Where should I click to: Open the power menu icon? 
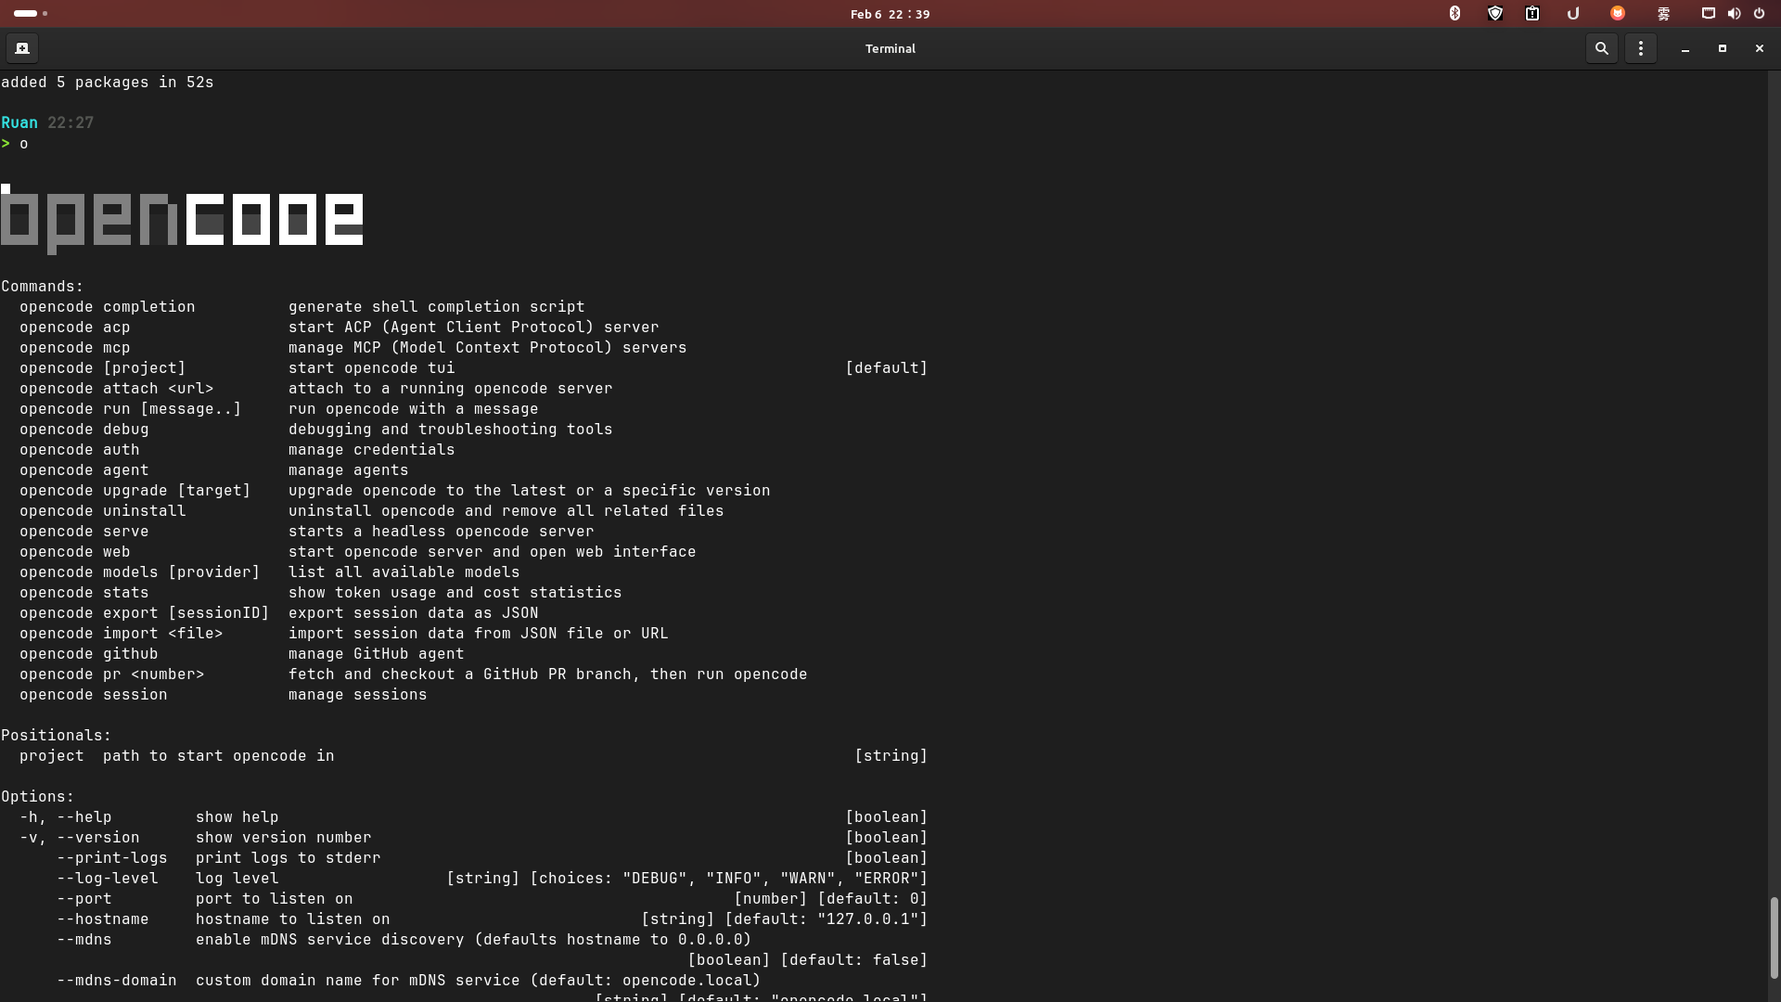click(1759, 13)
